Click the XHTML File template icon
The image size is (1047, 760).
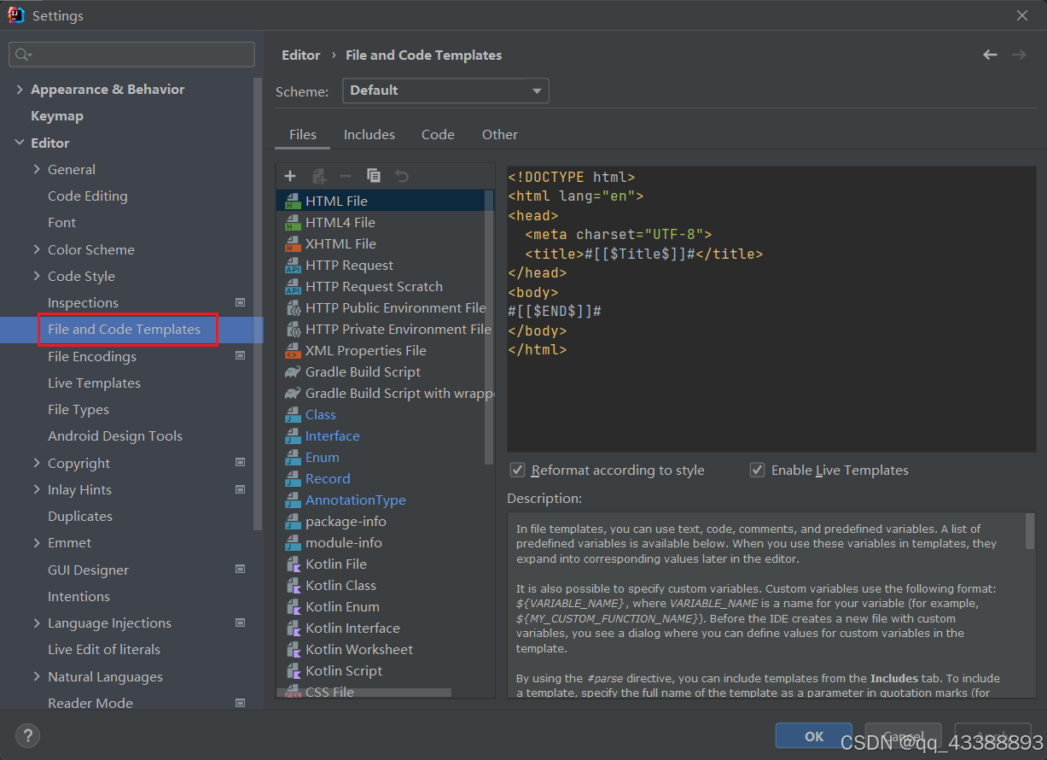[293, 243]
